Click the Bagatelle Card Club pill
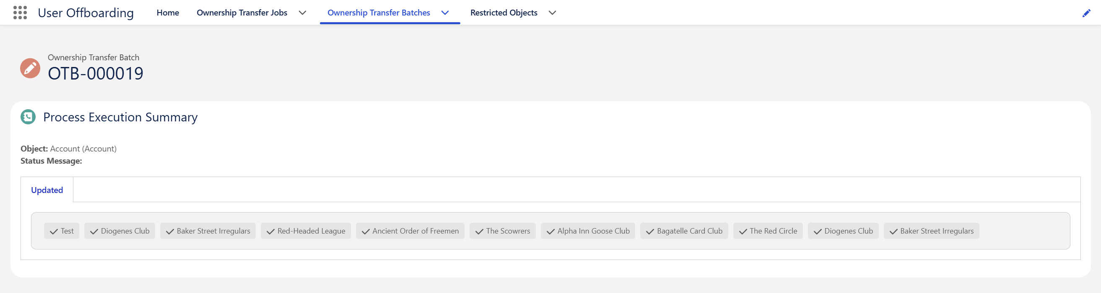 pyautogui.click(x=684, y=231)
